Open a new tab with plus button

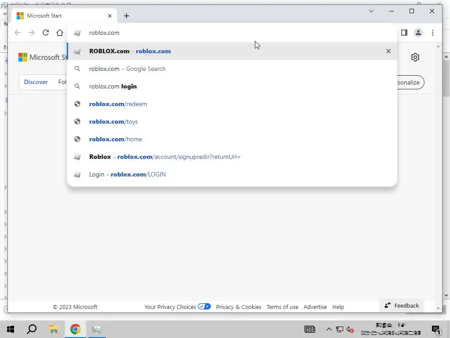[127, 16]
